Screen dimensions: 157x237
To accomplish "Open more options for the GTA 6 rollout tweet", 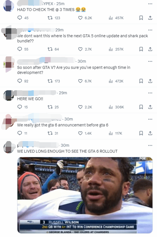I will coord(150,145).
